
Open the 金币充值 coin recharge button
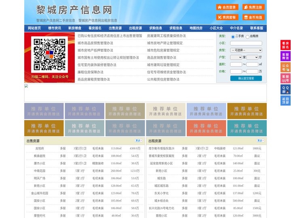pos(253,17)
